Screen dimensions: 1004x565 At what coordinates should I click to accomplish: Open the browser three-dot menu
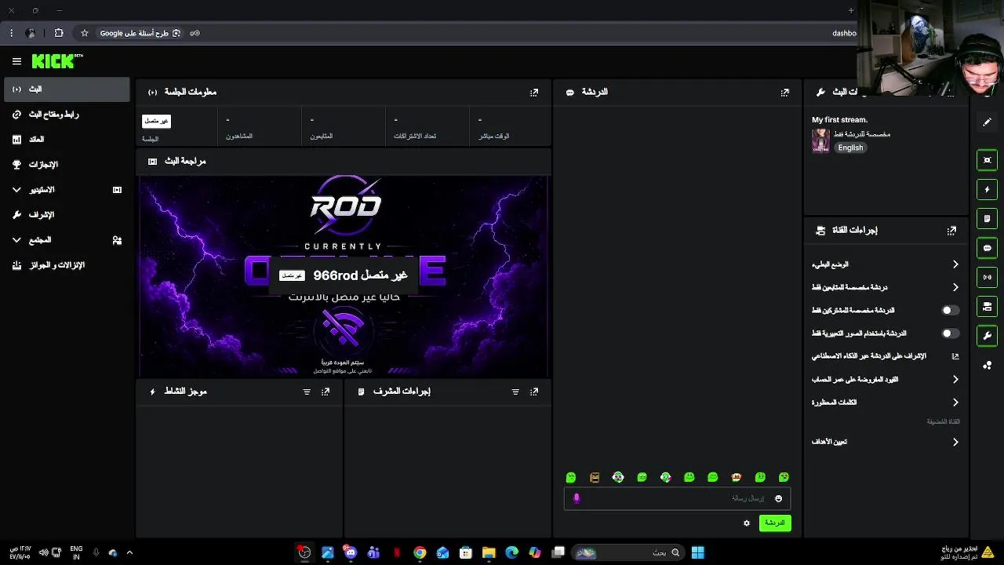(x=11, y=33)
